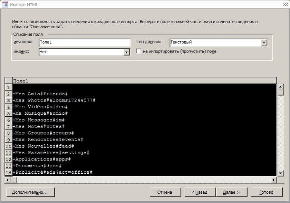Click the cell '+Mes Paramètres#settings#'

click(145, 153)
